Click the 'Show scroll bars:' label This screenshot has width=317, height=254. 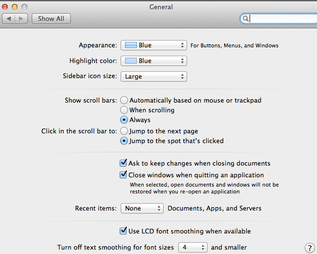pos(91,100)
